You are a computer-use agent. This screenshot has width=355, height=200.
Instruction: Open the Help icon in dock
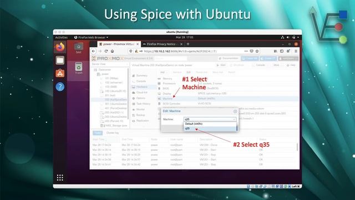point(60,87)
